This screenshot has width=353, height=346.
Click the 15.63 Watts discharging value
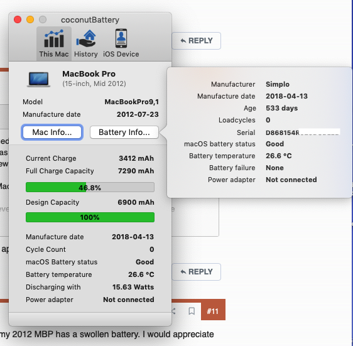[133, 287]
